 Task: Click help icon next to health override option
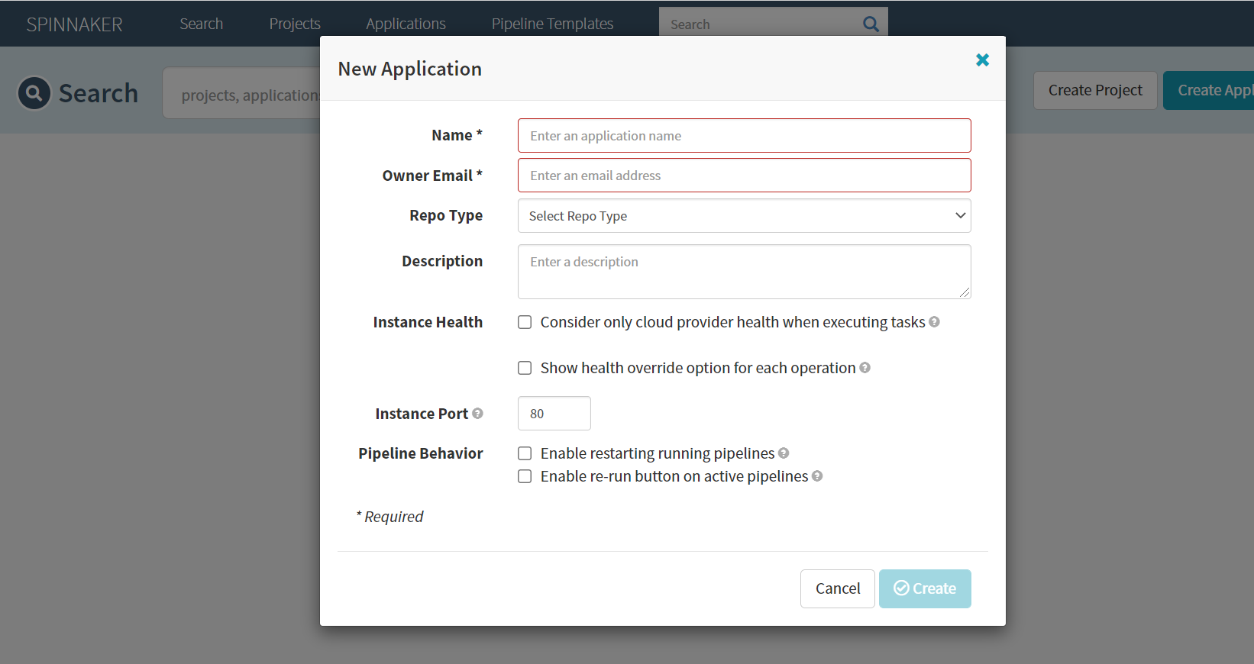865,368
